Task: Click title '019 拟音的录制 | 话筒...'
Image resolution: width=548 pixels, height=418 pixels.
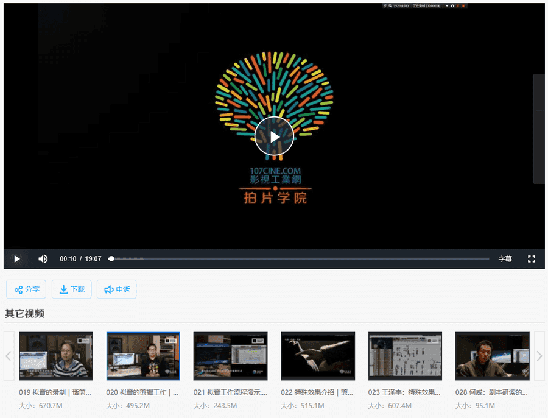Action: click(55, 392)
